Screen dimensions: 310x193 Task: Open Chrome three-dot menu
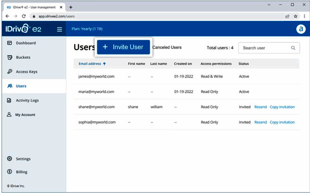[304, 17]
